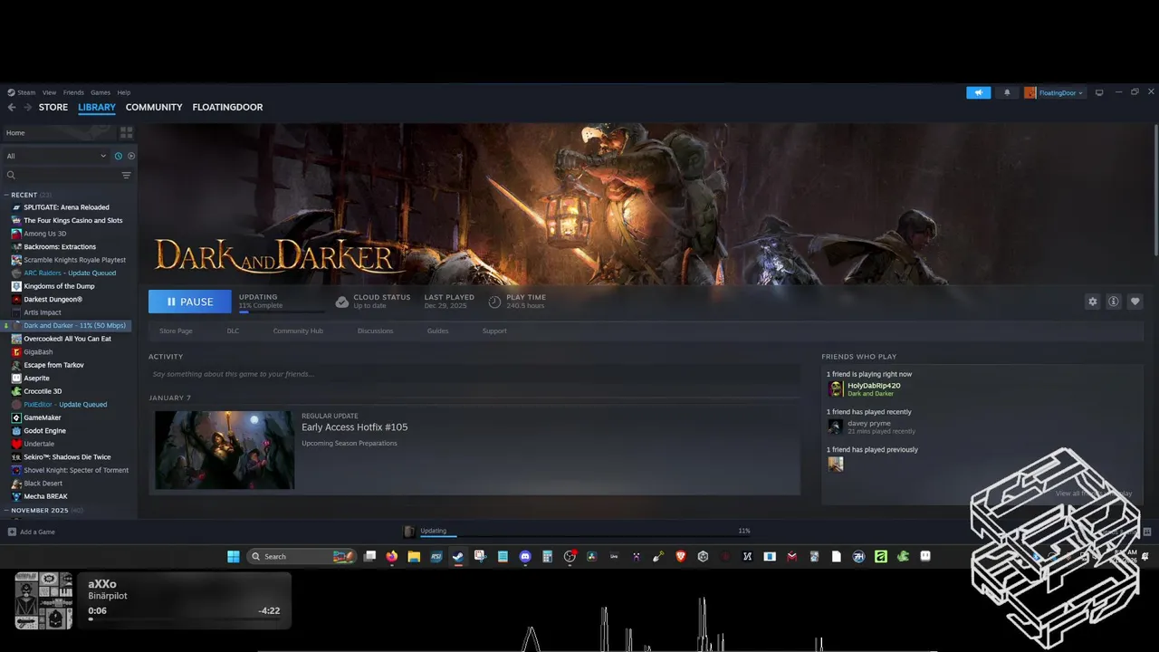Click the activity status input field
The image size is (1159, 652).
tap(474, 374)
